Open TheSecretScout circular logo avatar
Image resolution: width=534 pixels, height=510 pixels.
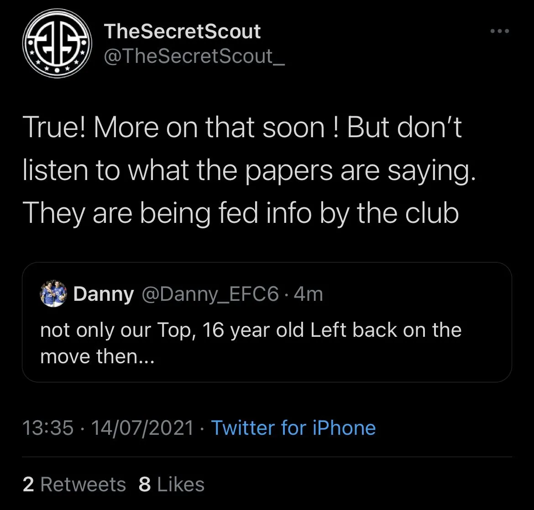click(57, 43)
